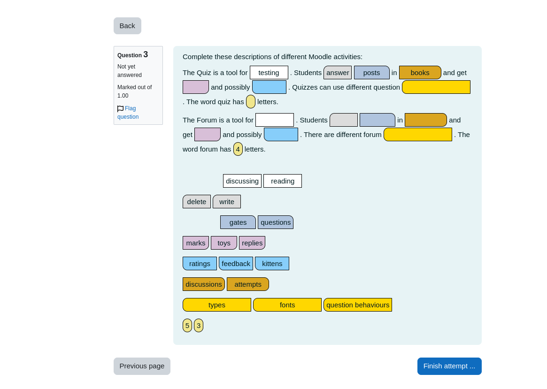The width and height of the screenshot is (547, 389).
Task: Click the empty white blank after 'Forum is a tool for'
Action: point(275,120)
